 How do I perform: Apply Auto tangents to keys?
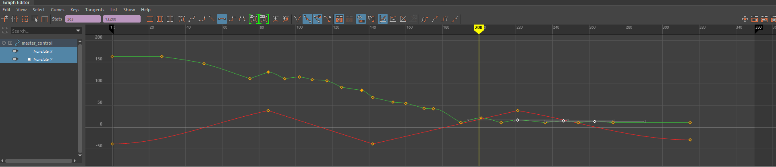click(182, 19)
